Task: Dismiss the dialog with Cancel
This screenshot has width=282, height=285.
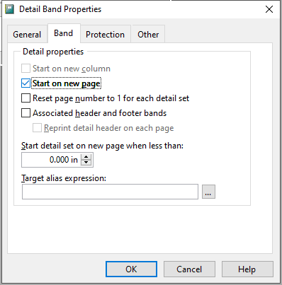Action: pyautogui.click(x=189, y=269)
